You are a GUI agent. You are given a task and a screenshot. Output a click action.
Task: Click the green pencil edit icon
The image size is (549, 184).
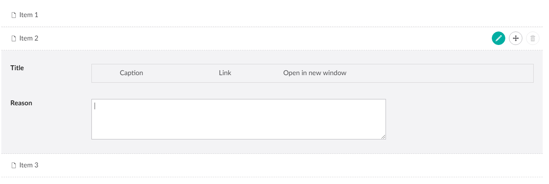coord(499,38)
